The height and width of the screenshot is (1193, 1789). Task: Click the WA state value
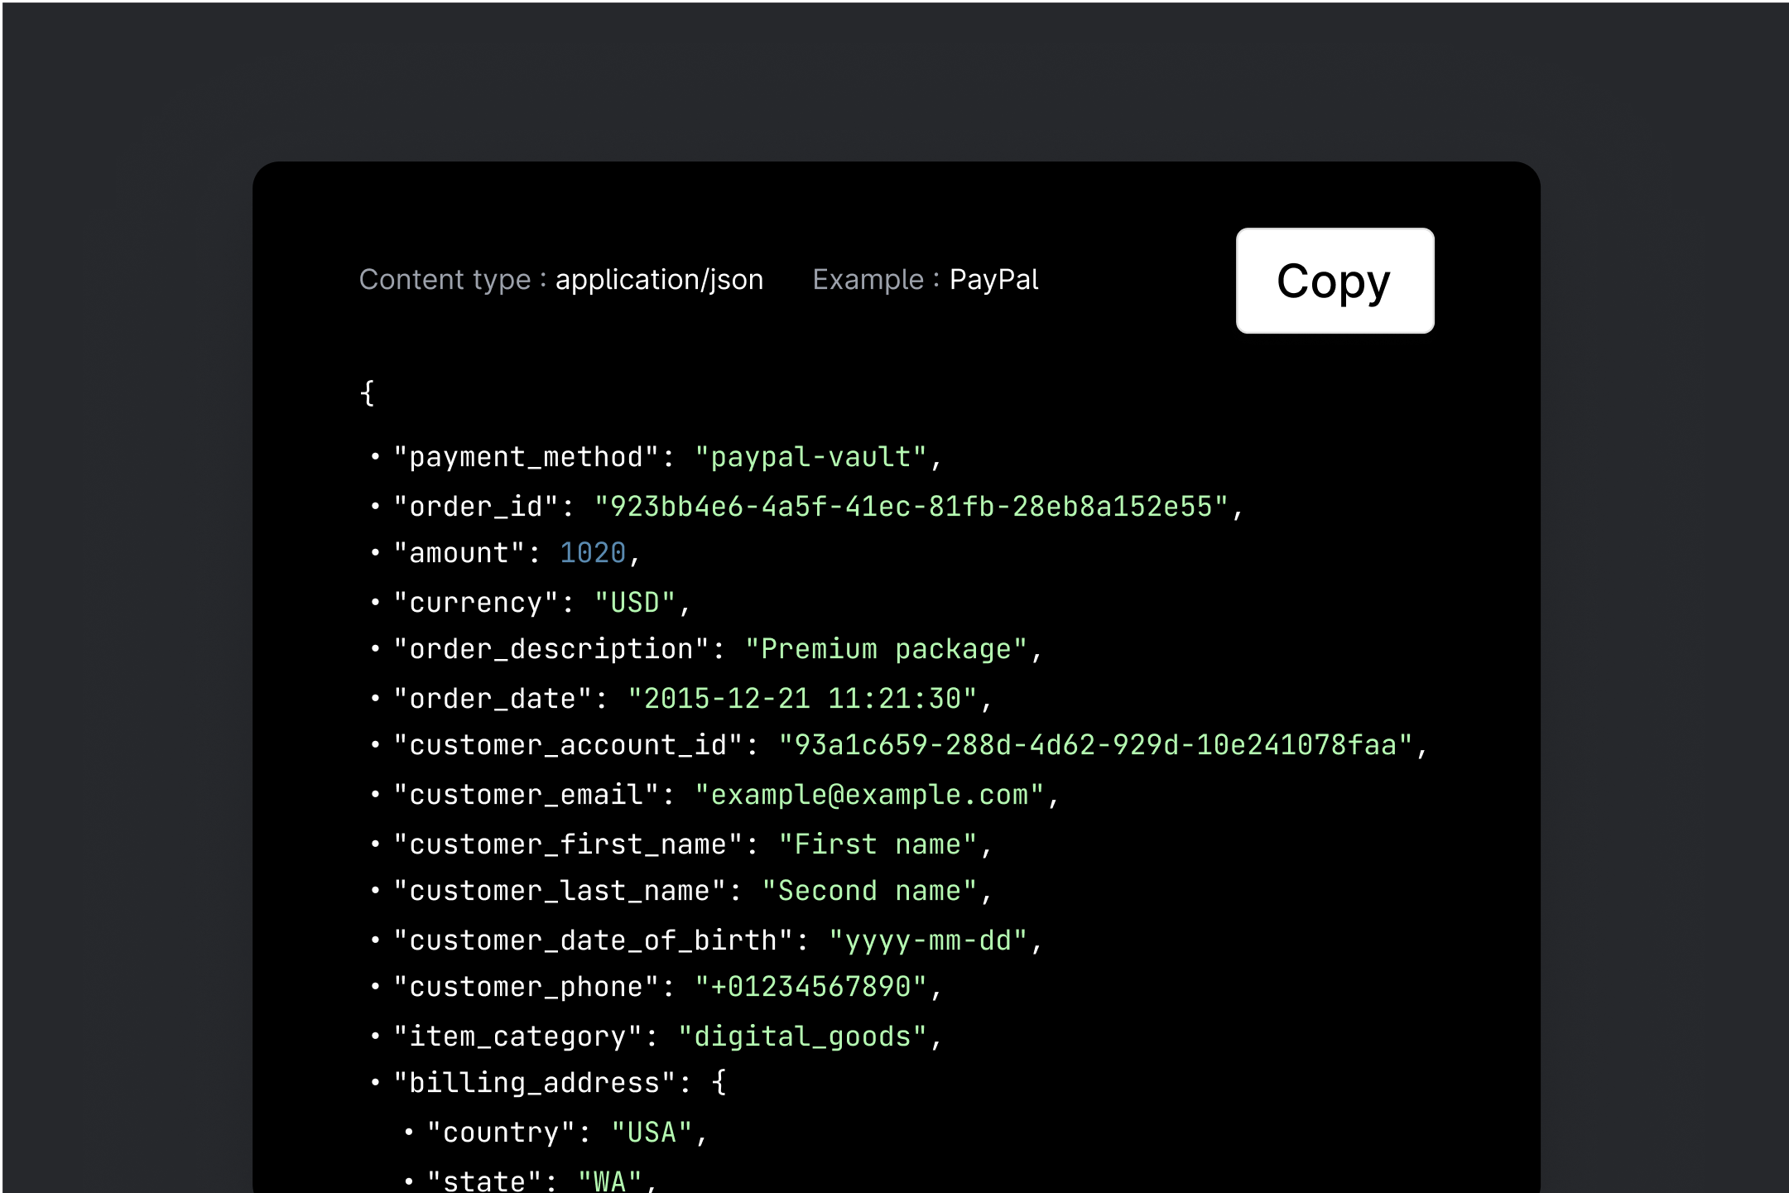pyautogui.click(x=610, y=1178)
